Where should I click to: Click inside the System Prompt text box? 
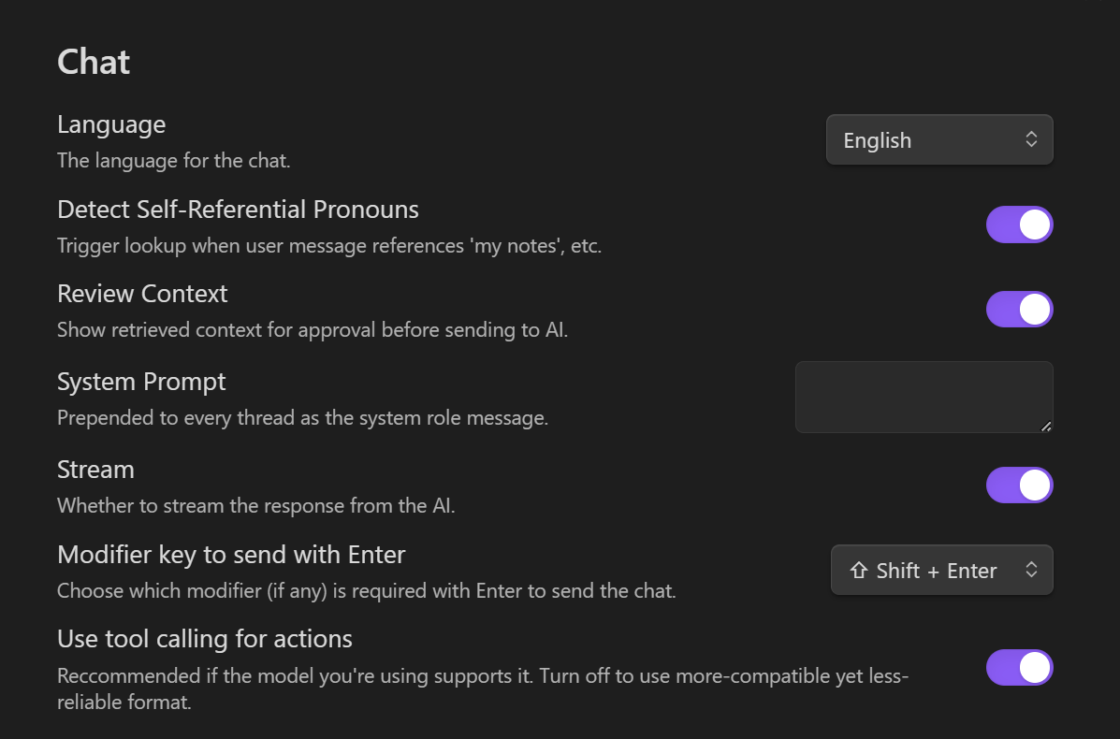924,397
